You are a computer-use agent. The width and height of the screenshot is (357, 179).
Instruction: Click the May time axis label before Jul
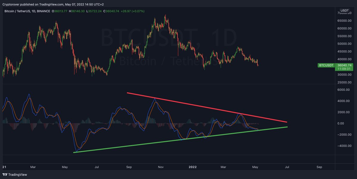pos(65,167)
